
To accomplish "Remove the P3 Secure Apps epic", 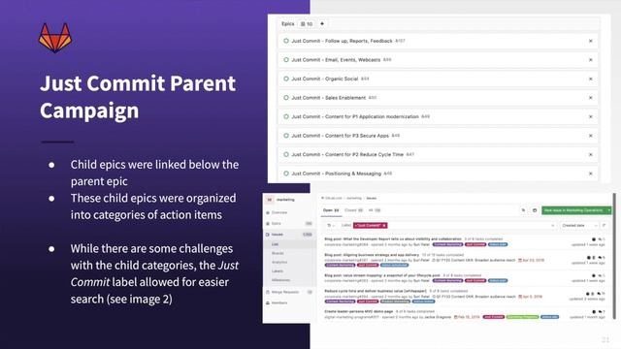I will [x=591, y=136].
